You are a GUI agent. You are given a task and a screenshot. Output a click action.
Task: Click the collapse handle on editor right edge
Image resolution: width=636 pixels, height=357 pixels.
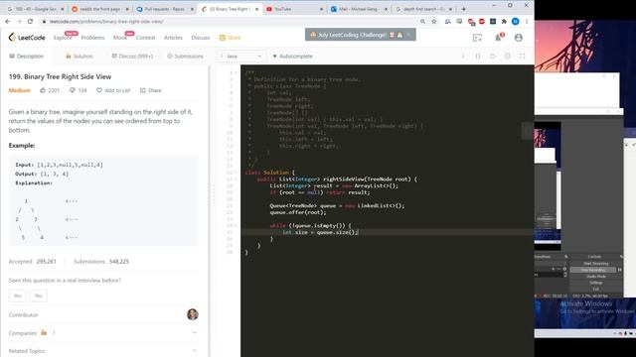click(528, 131)
